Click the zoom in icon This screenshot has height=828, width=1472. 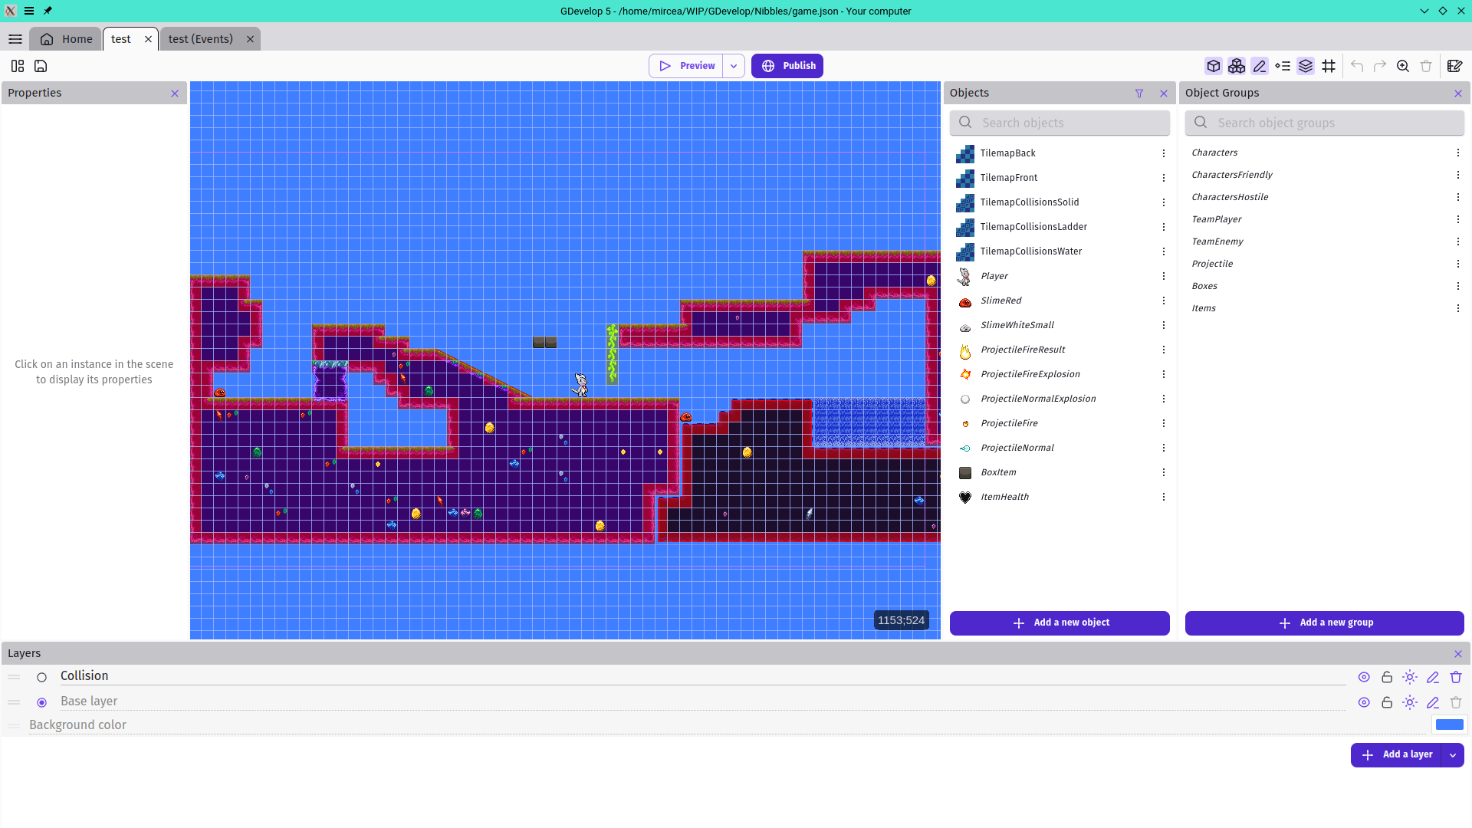(1403, 66)
